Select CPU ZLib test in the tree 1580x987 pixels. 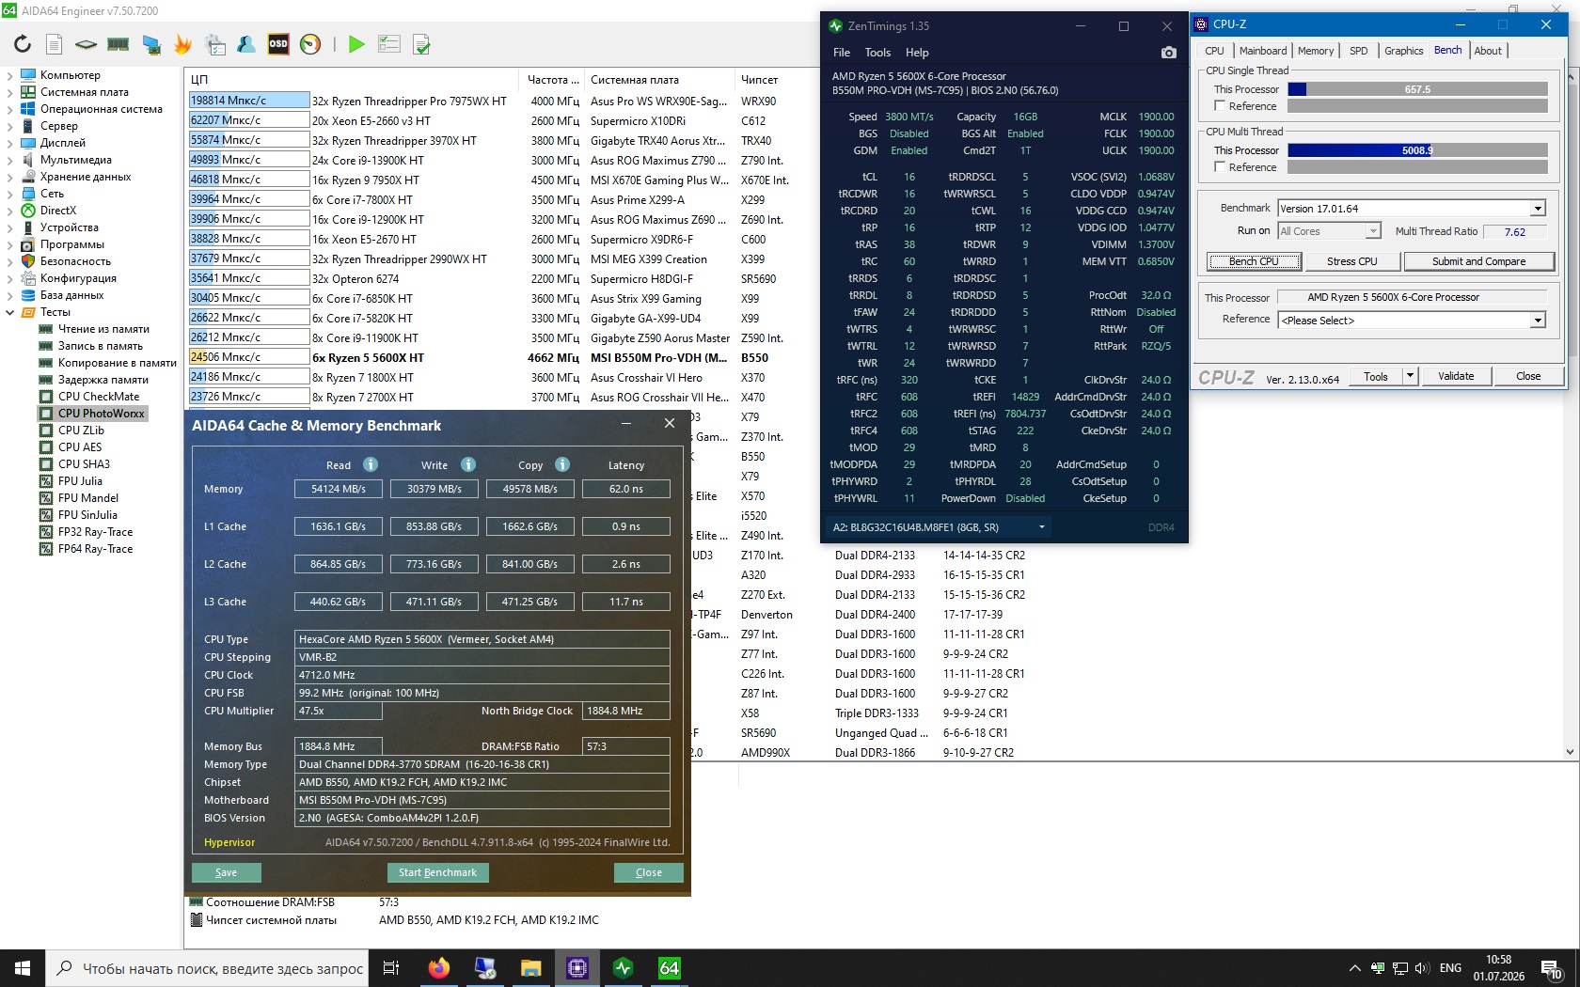81,431
